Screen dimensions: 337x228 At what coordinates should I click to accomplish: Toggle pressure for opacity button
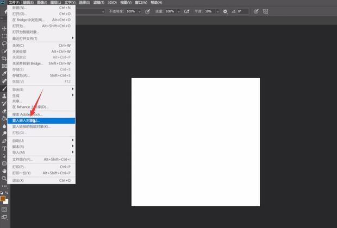147,11
